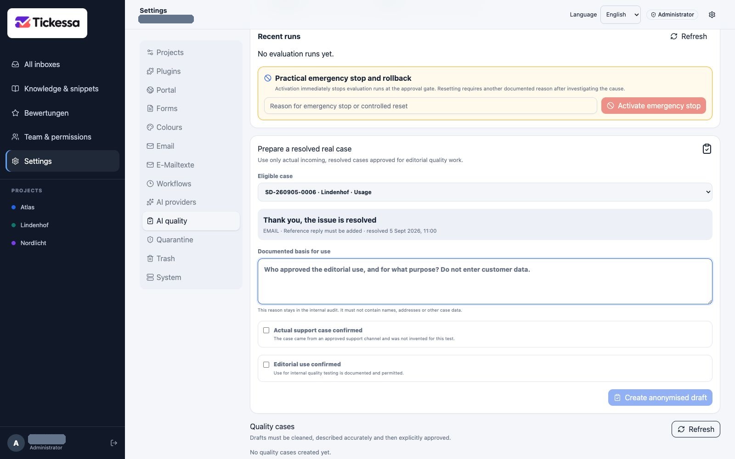Viewport: 735px width, 459px height.
Task: Open Team & permissions
Action: (x=62, y=137)
